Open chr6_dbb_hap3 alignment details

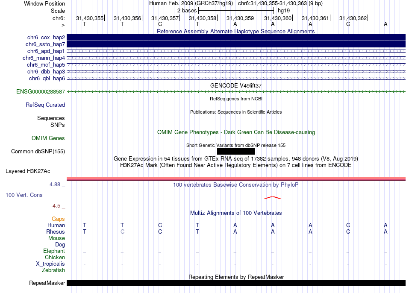coord(46,71)
